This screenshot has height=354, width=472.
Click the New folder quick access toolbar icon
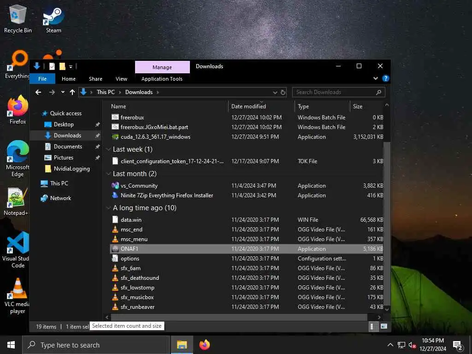pos(62,66)
